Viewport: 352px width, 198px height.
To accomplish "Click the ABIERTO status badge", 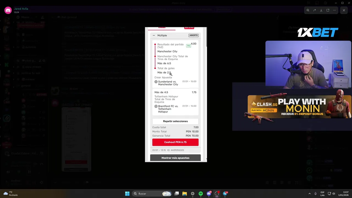I will pos(194,35).
